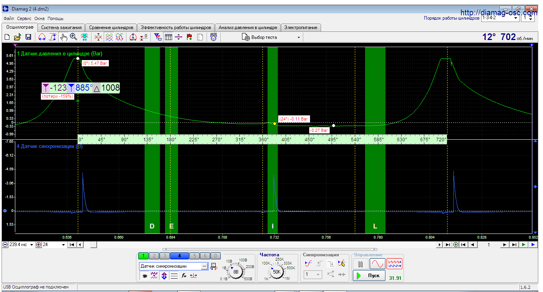Viewport: 543px width, 292px height.
Task: Open a file using the folder icon
Action: pos(18,37)
